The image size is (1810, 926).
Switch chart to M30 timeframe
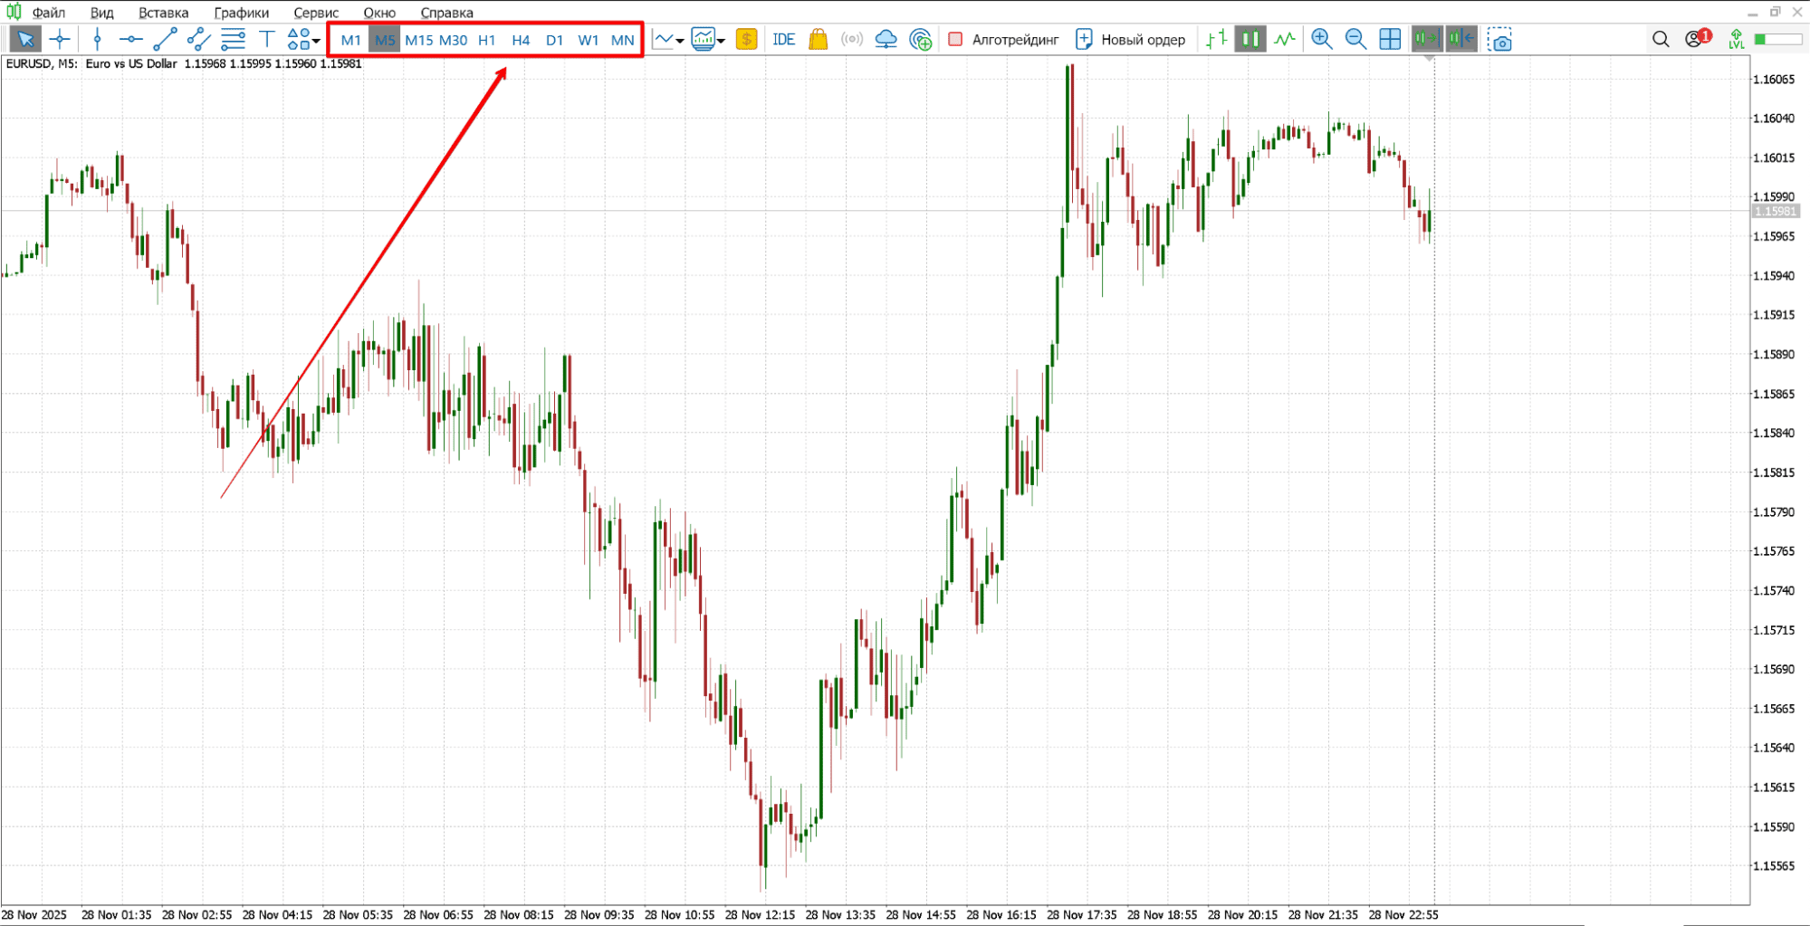(453, 40)
